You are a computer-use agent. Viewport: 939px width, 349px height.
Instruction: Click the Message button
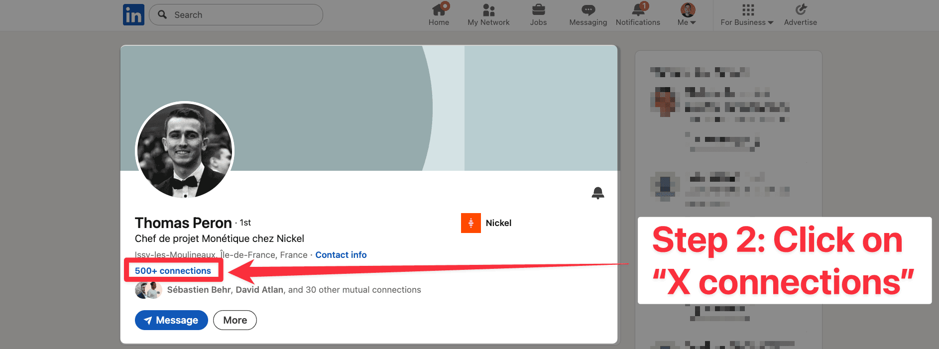tap(171, 320)
